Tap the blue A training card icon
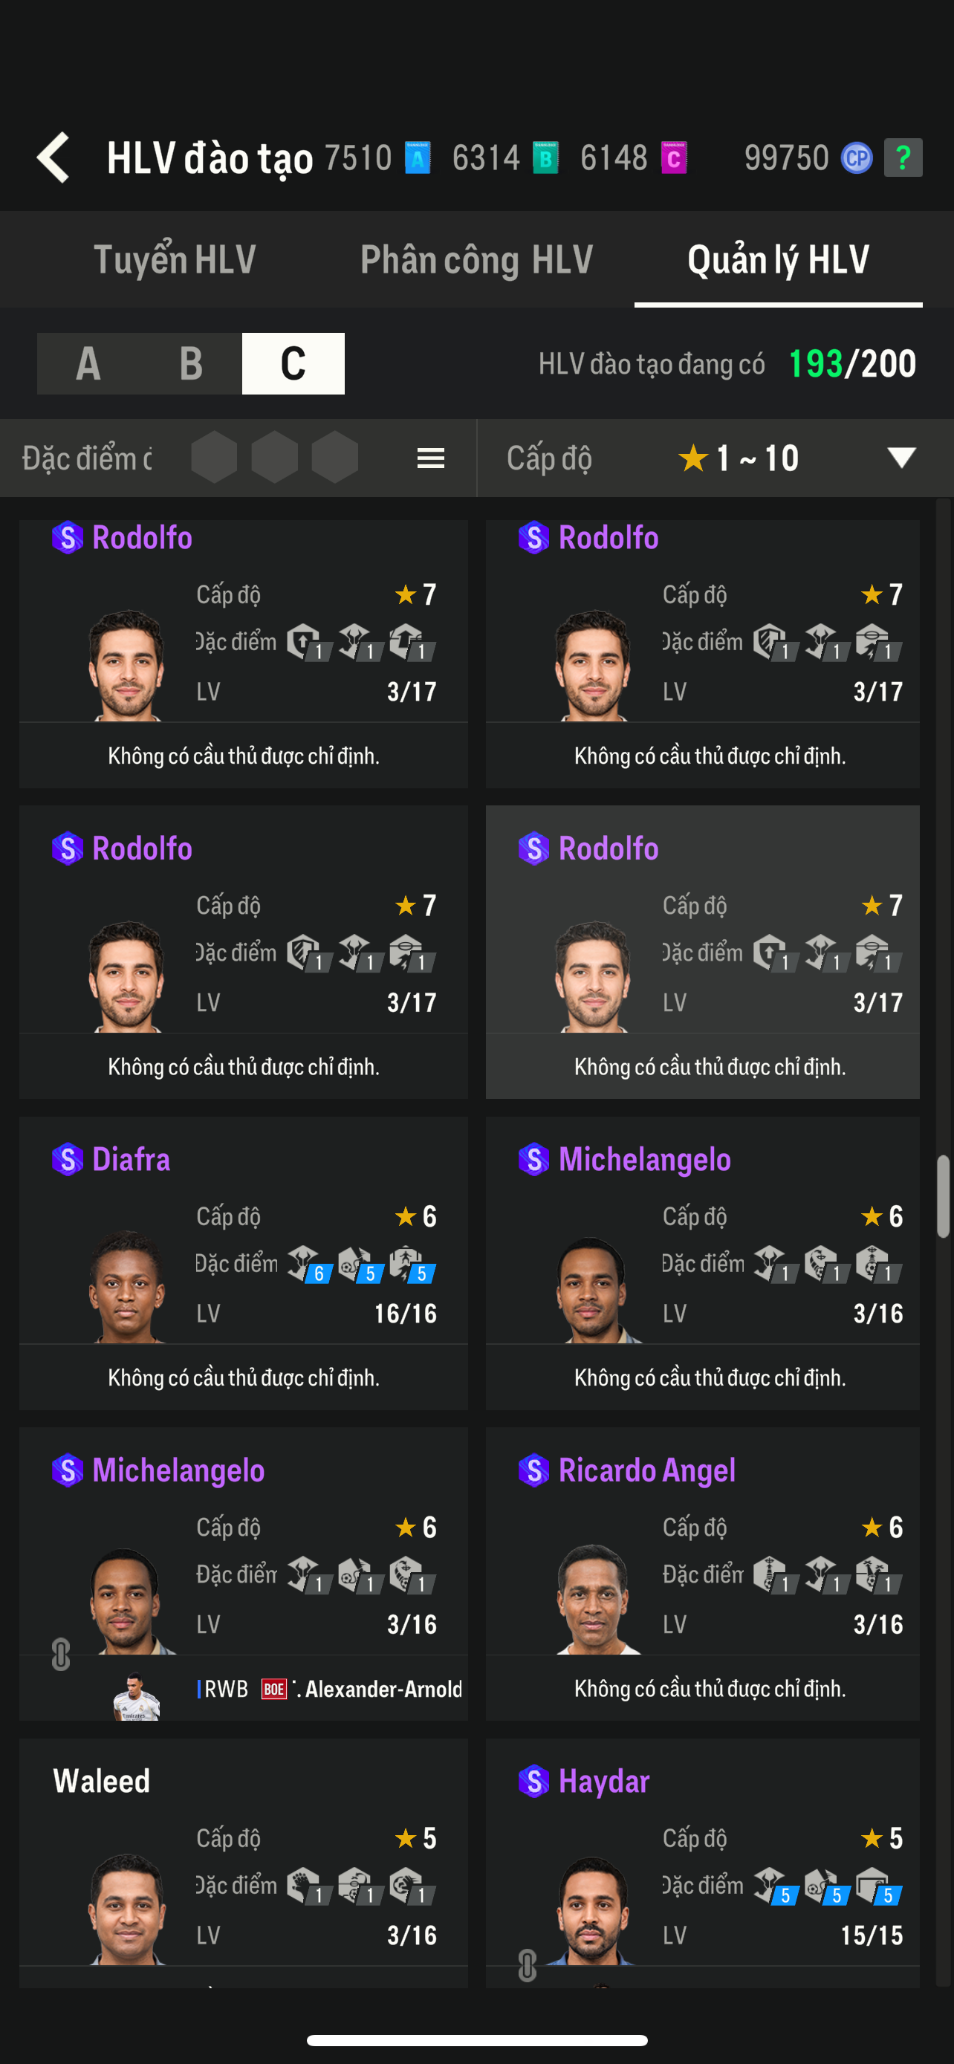 pos(418,157)
